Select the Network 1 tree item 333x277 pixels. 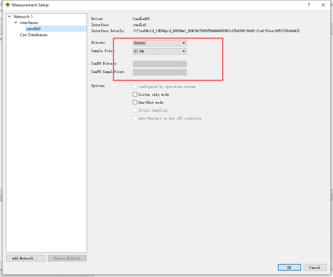tap(23, 16)
